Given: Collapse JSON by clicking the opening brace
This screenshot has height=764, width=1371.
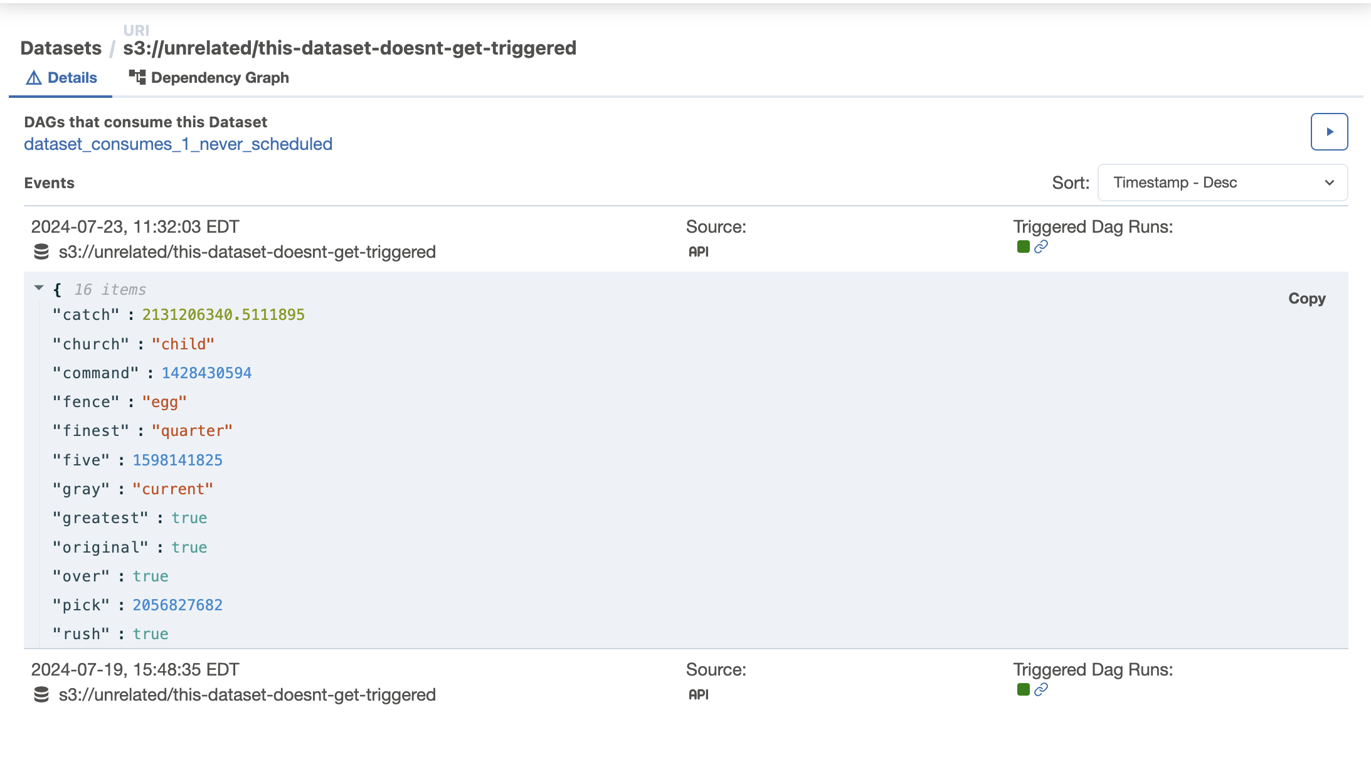Looking at the screenshot, I should pos(58,289).
